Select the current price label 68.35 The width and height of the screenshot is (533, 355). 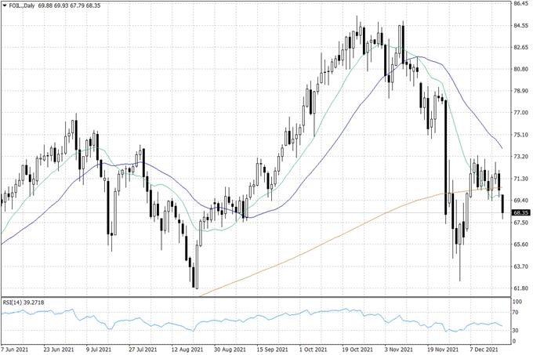point(520,212)
